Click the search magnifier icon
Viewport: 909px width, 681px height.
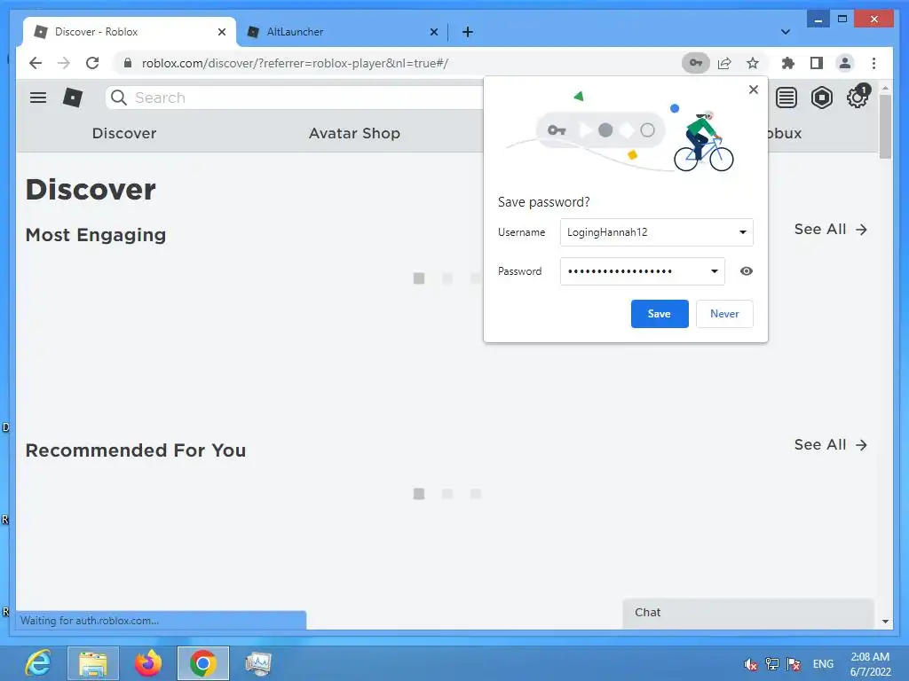point(119,98)
